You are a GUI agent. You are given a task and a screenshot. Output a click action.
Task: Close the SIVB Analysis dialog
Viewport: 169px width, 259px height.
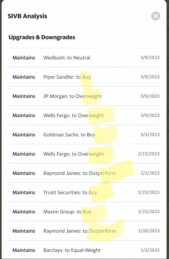155,16
